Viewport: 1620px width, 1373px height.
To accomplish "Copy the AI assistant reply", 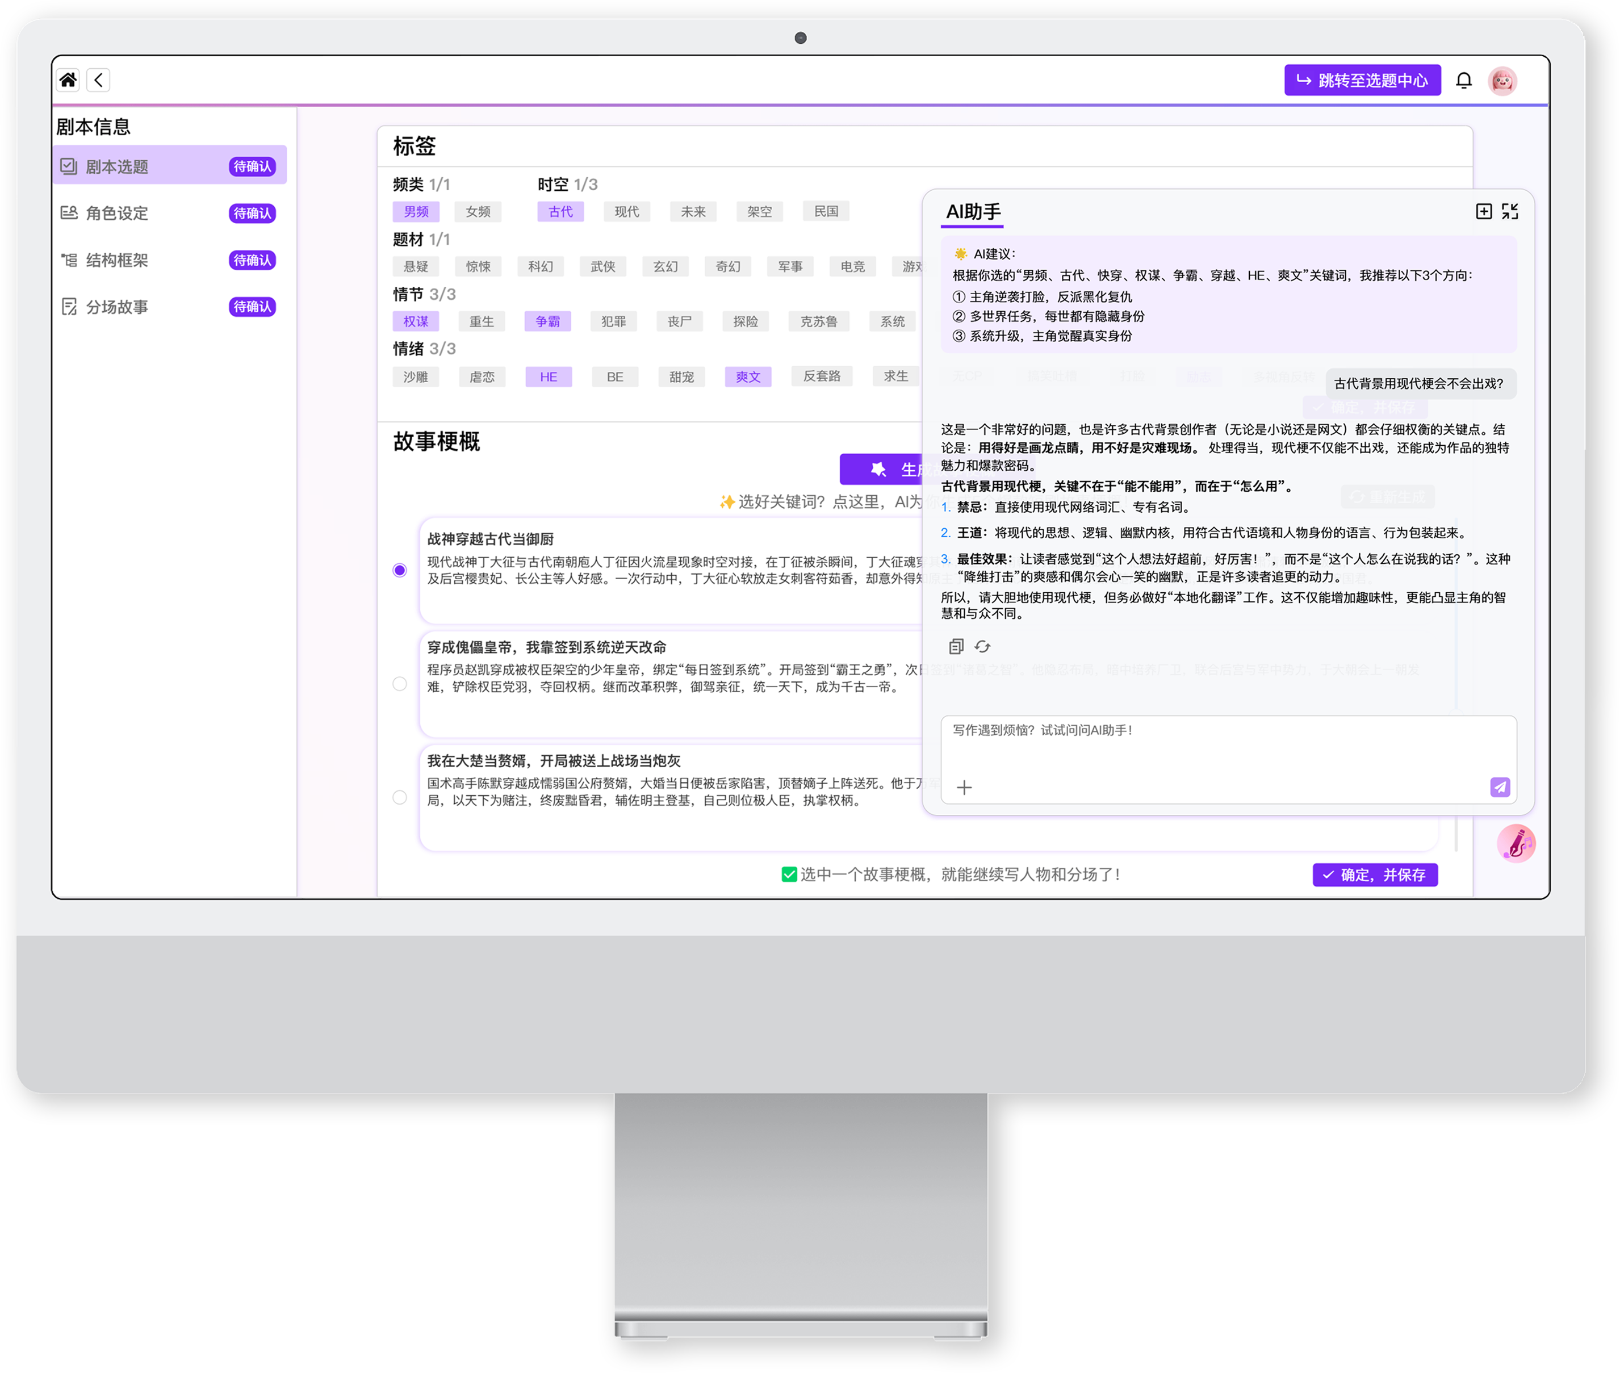I will click(956, 646).
